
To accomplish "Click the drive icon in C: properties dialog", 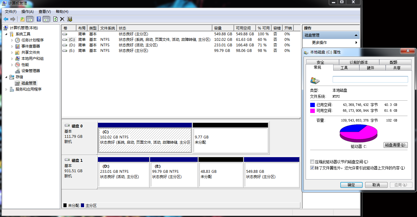I will point(315,80).
